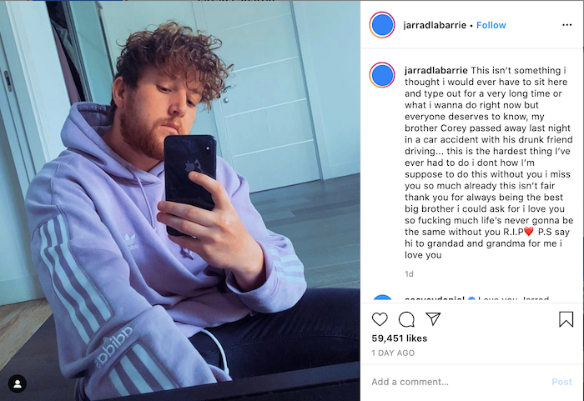Click the caption text body

coord(489,163)
